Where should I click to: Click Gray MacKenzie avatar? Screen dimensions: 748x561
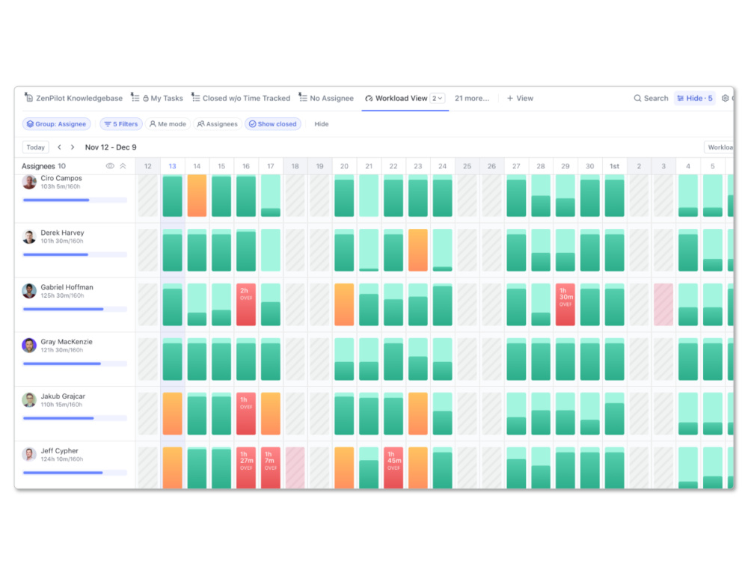click(x=29, y=346)
